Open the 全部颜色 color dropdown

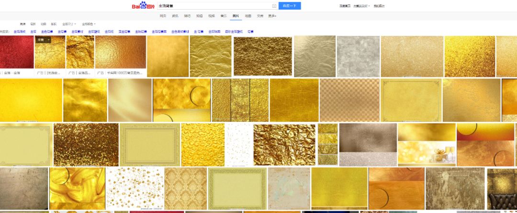click(x=89, y=24)
